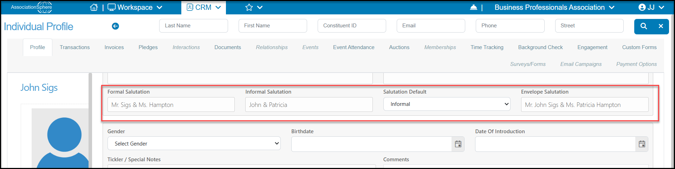Click the Date Of Introduction field
The width and height of the screenshot is (675, 169).
coord(555,144)
